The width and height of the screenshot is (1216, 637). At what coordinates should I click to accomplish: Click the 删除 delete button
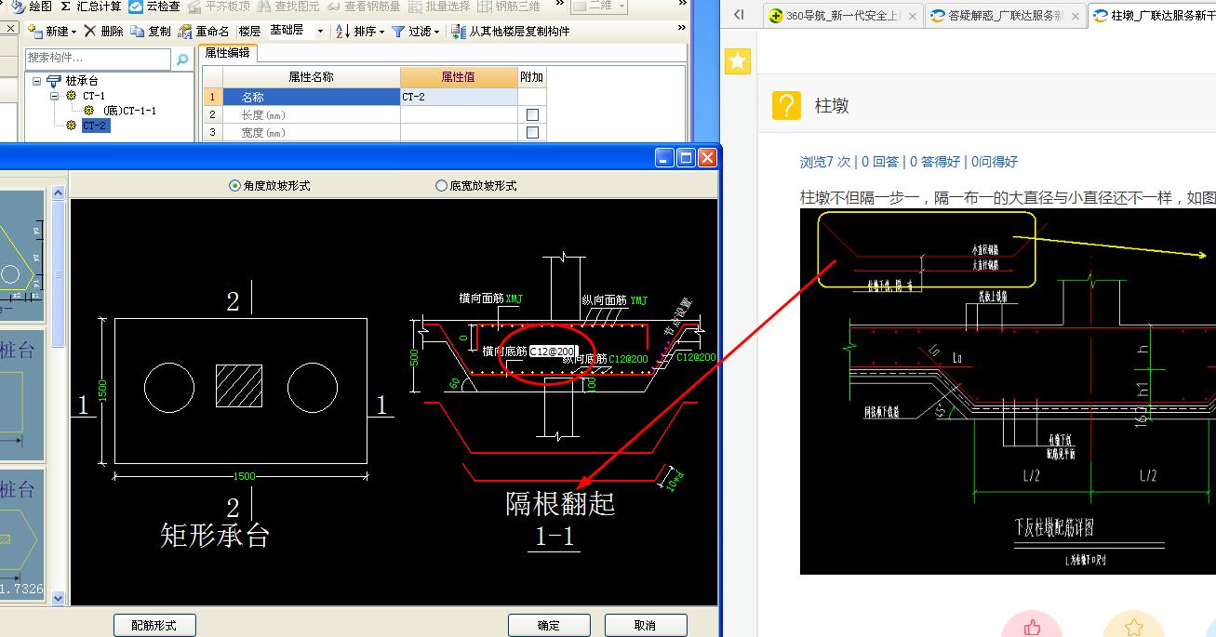coord(103,31)
